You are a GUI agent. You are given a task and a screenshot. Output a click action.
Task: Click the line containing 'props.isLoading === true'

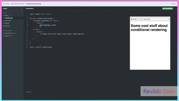(46, 21)
